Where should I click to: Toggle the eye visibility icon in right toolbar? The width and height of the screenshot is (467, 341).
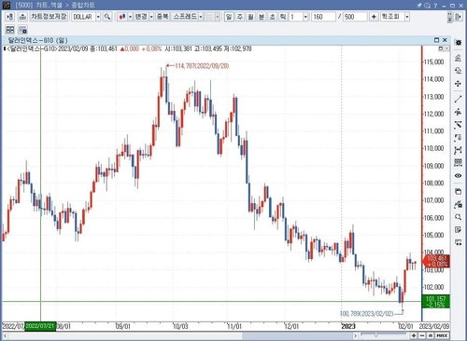pyautogui.click(x=458, y=175)
